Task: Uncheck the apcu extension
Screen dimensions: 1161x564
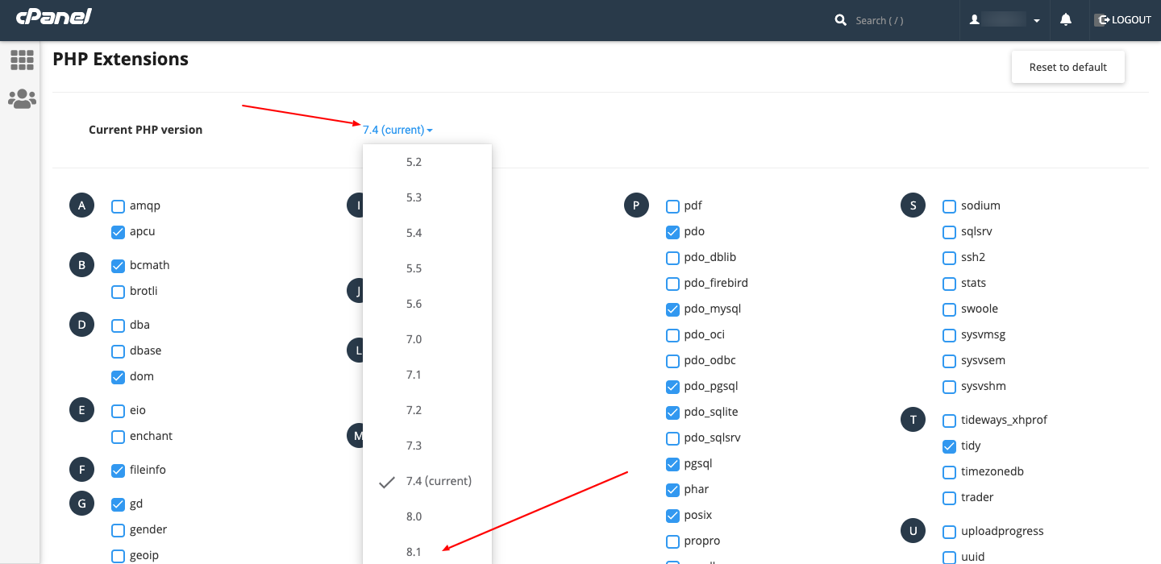Action: point(117,231)
